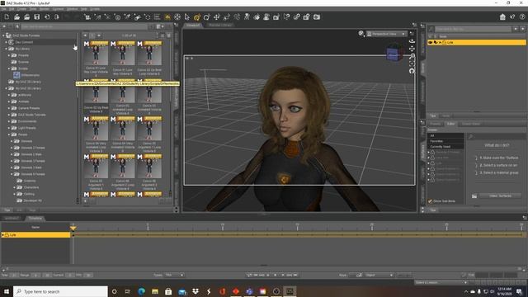Click in the Scene pane search field
Image resolution: width=528 pixels, height=297 pixels.
(473, 29)
